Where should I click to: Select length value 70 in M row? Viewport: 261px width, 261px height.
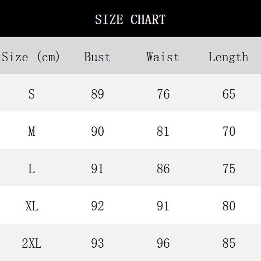click(229, 131)
